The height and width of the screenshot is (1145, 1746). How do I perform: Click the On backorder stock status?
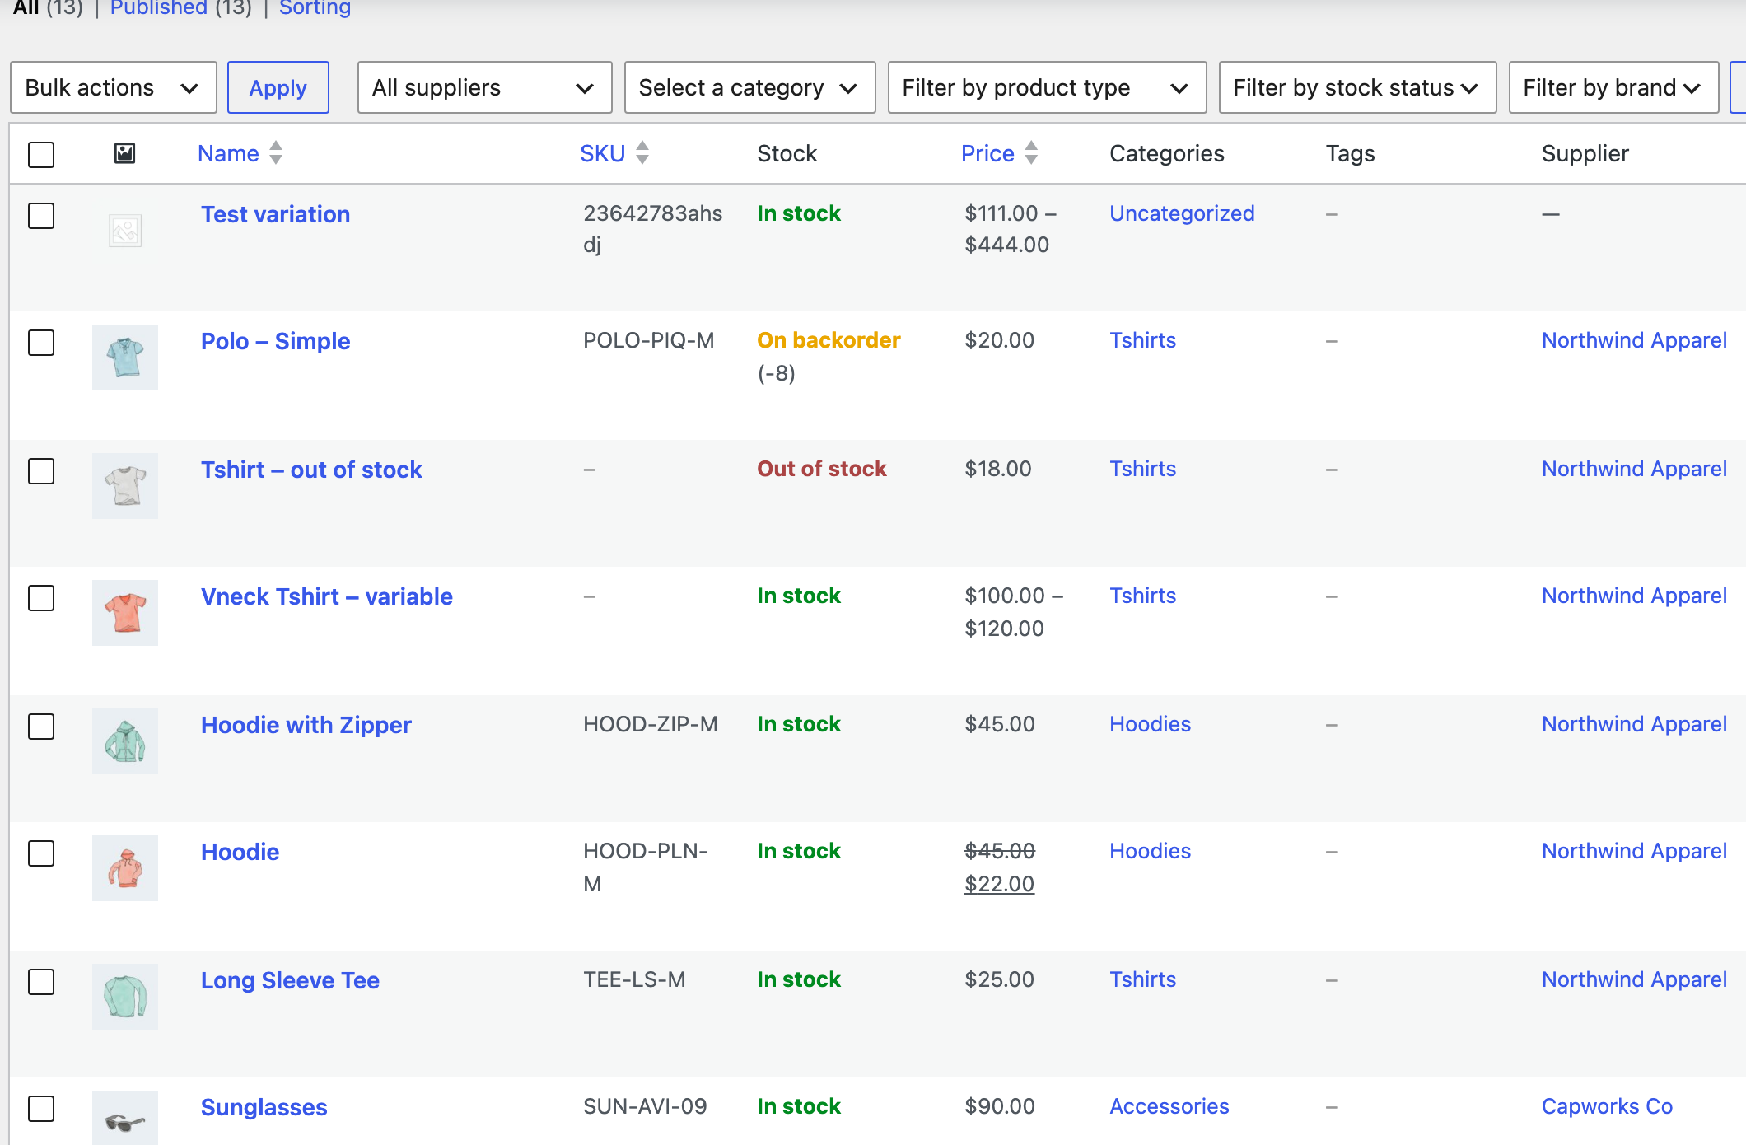click(829, 340)
